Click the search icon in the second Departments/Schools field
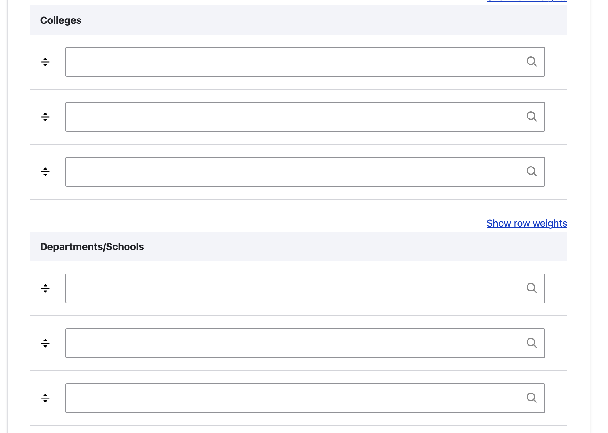 (532, 343)
